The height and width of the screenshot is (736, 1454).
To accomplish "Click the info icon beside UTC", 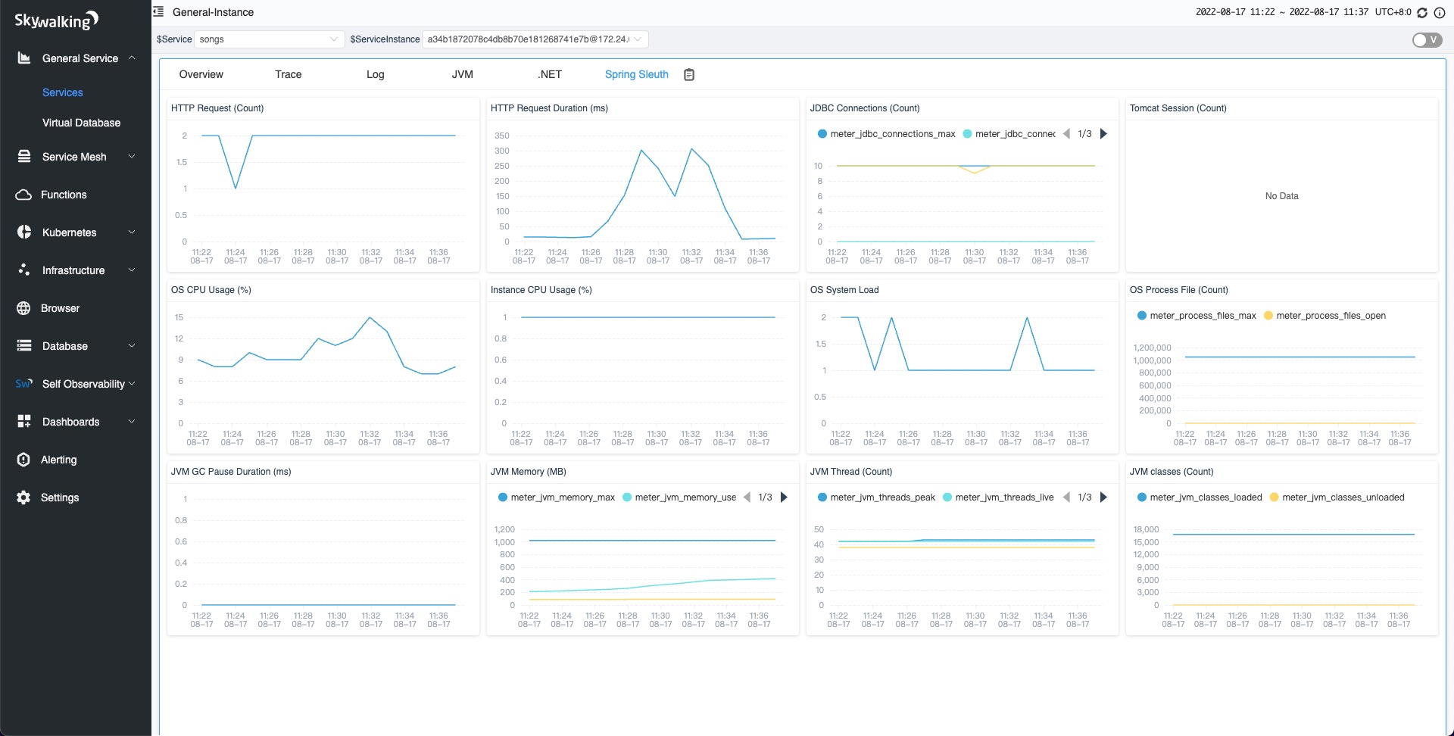I will [1440, 13].
